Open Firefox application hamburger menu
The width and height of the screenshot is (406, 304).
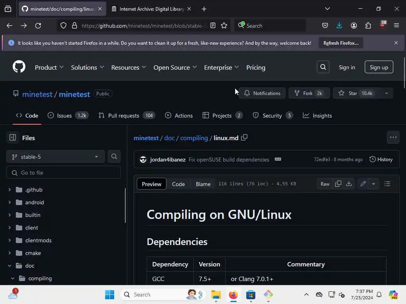tap(396, 25)
